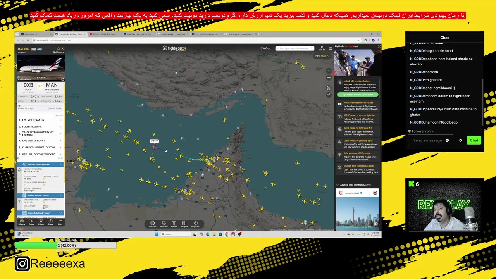Image resolution: width=496 pixels, height=279 pixels.
Task: Open chat settings gear
Action: click(460, 140)
